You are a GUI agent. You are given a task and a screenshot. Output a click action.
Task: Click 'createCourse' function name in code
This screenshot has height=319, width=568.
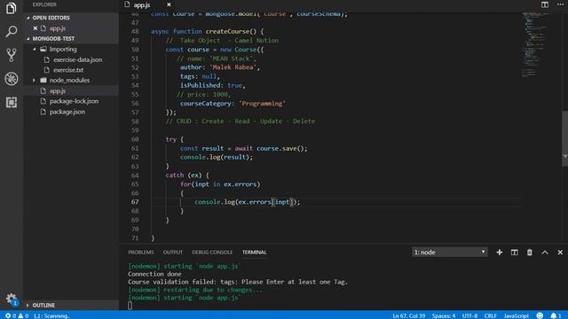pyautogui.click(x=227, y=31)
